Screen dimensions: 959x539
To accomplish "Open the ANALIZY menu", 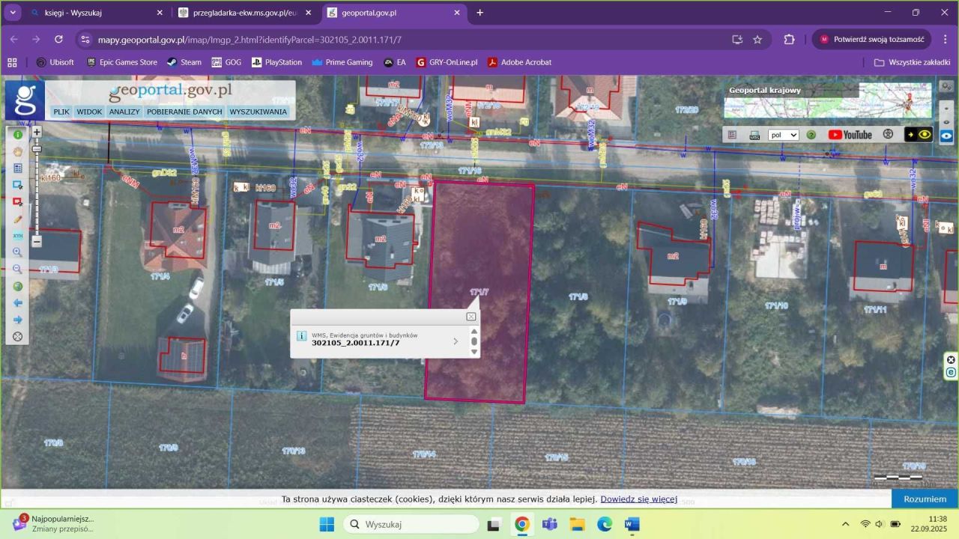I will click(124, 112).
